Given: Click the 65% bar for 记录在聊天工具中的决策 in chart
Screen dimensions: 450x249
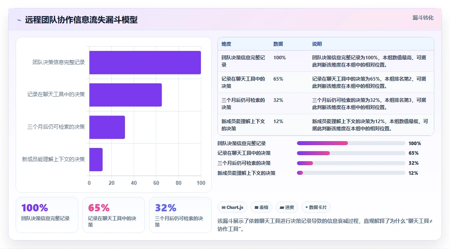Looking at the screenshot, I should click(125, 95).
